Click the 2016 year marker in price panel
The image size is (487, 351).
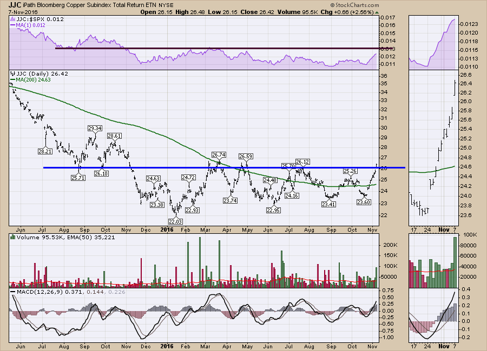pos(167,230)
